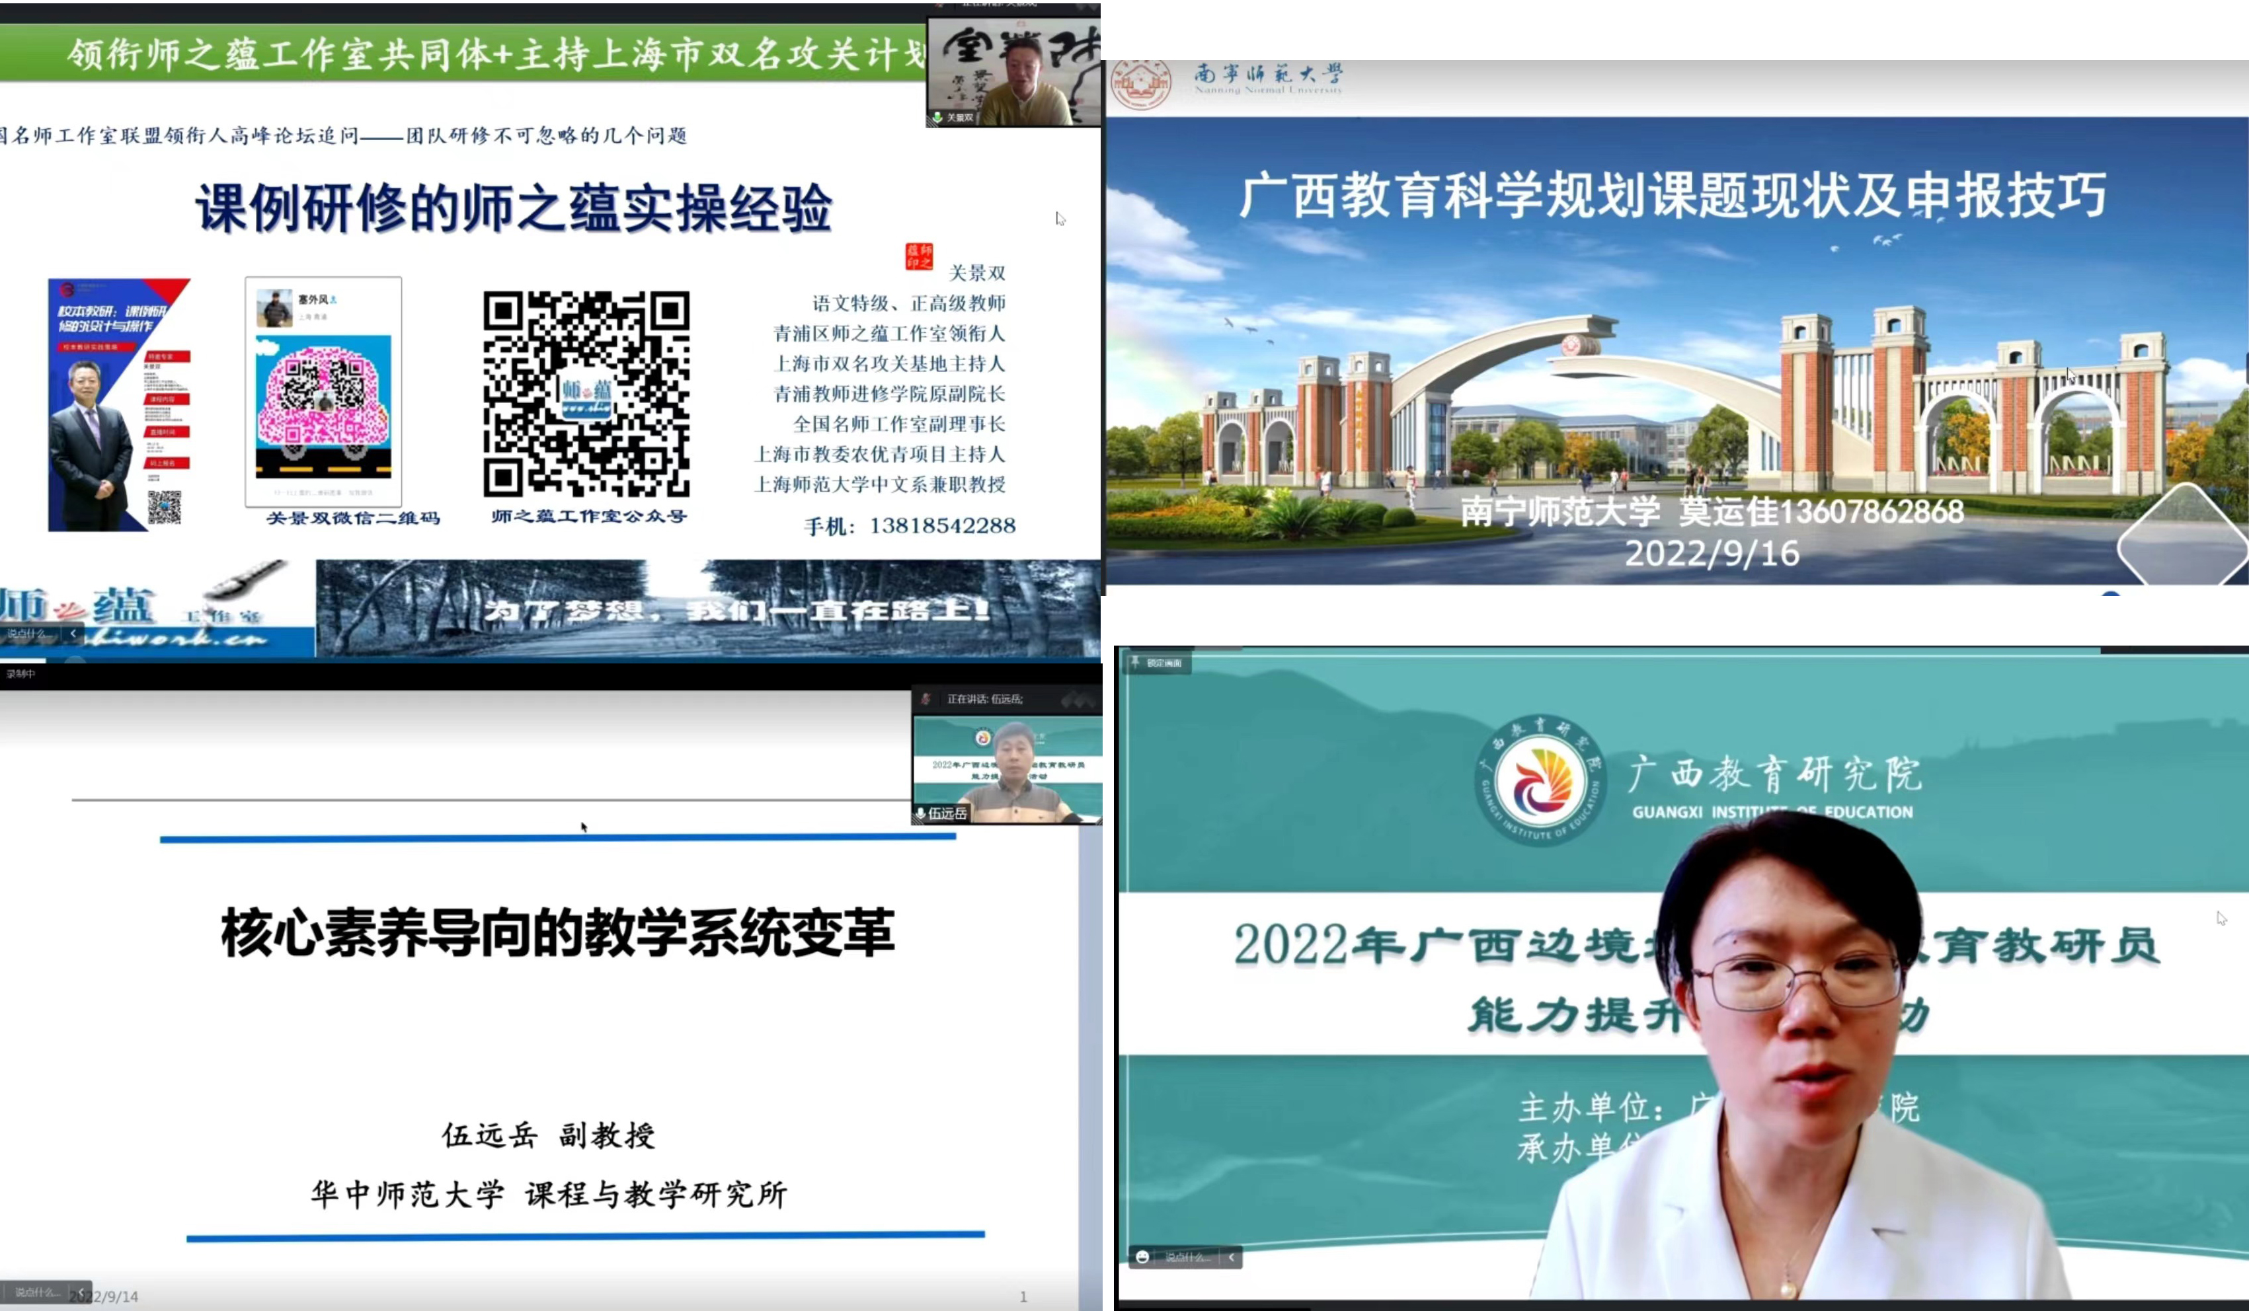Click Guangxi Institute of Education round logo
The height and width of the screenshot is (1311, 2249).
tap(1540, 780)
